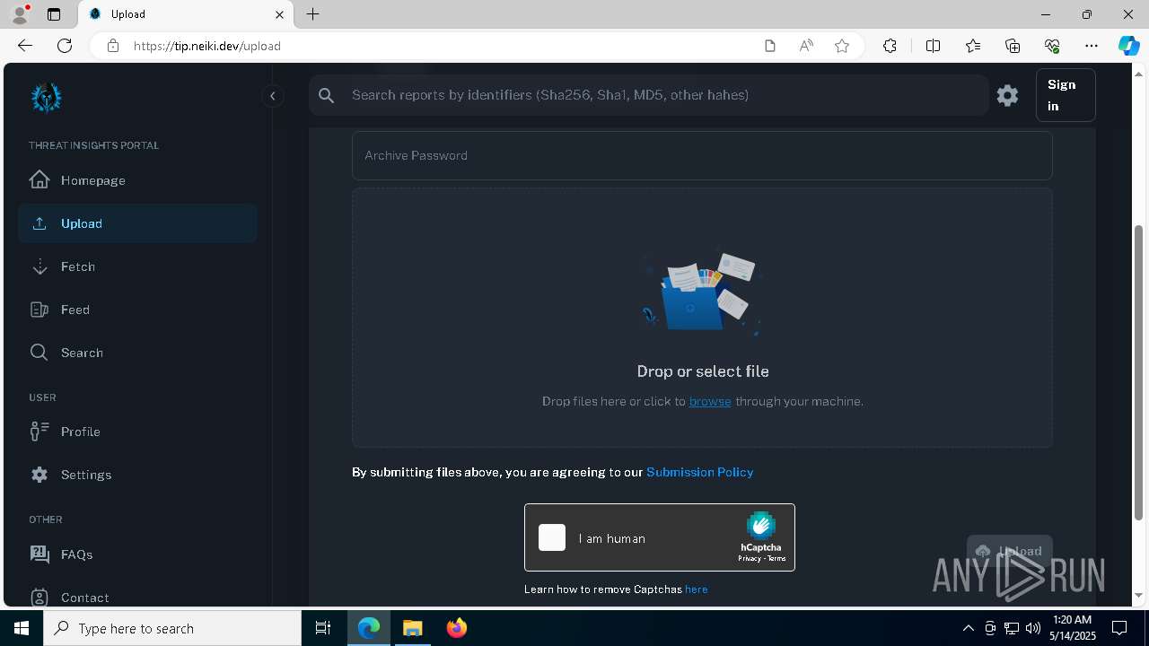Open the Contact page
The image size is (1149, 646).
click(137, 597)
